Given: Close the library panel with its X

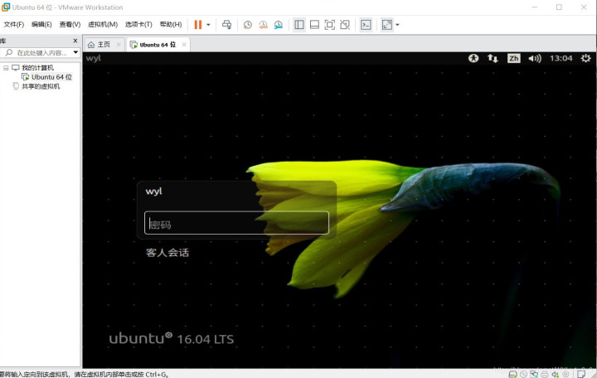Looking at the screenshot, I should 75,41.
